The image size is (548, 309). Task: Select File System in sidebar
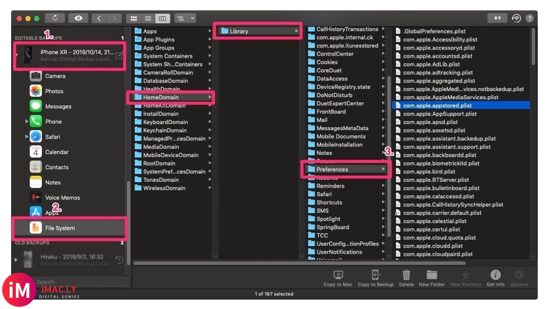(x=70, y=228)
